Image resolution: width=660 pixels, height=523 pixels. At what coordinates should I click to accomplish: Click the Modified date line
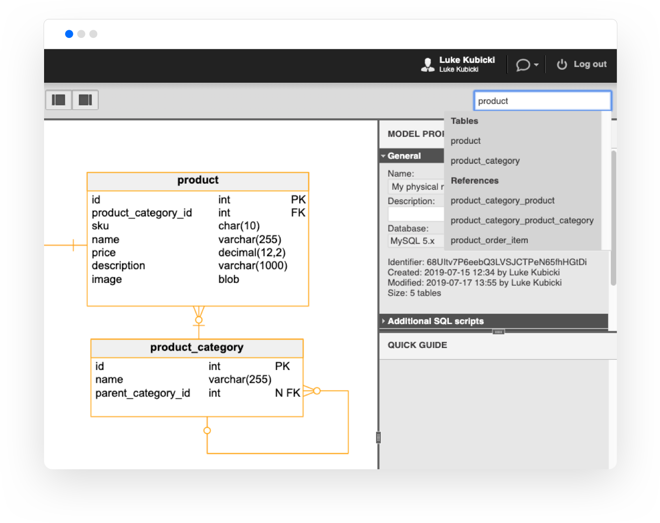coord(475,283)
